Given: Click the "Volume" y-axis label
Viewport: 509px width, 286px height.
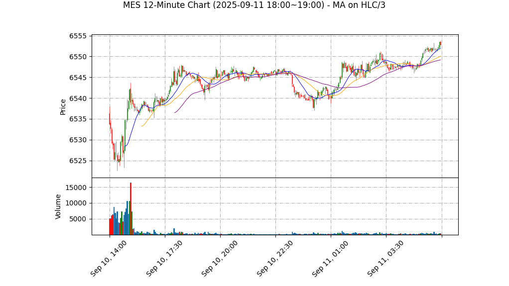Looking at the screenshot, I should tap(58, 206).
